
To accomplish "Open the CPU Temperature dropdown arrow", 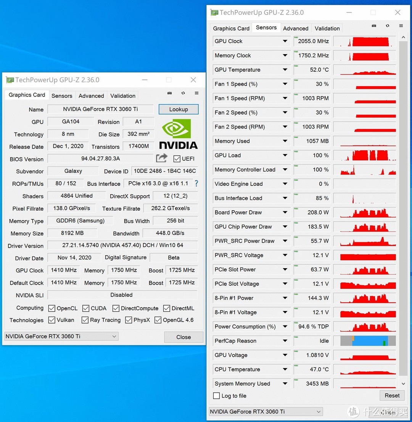I will coord(285,369).
